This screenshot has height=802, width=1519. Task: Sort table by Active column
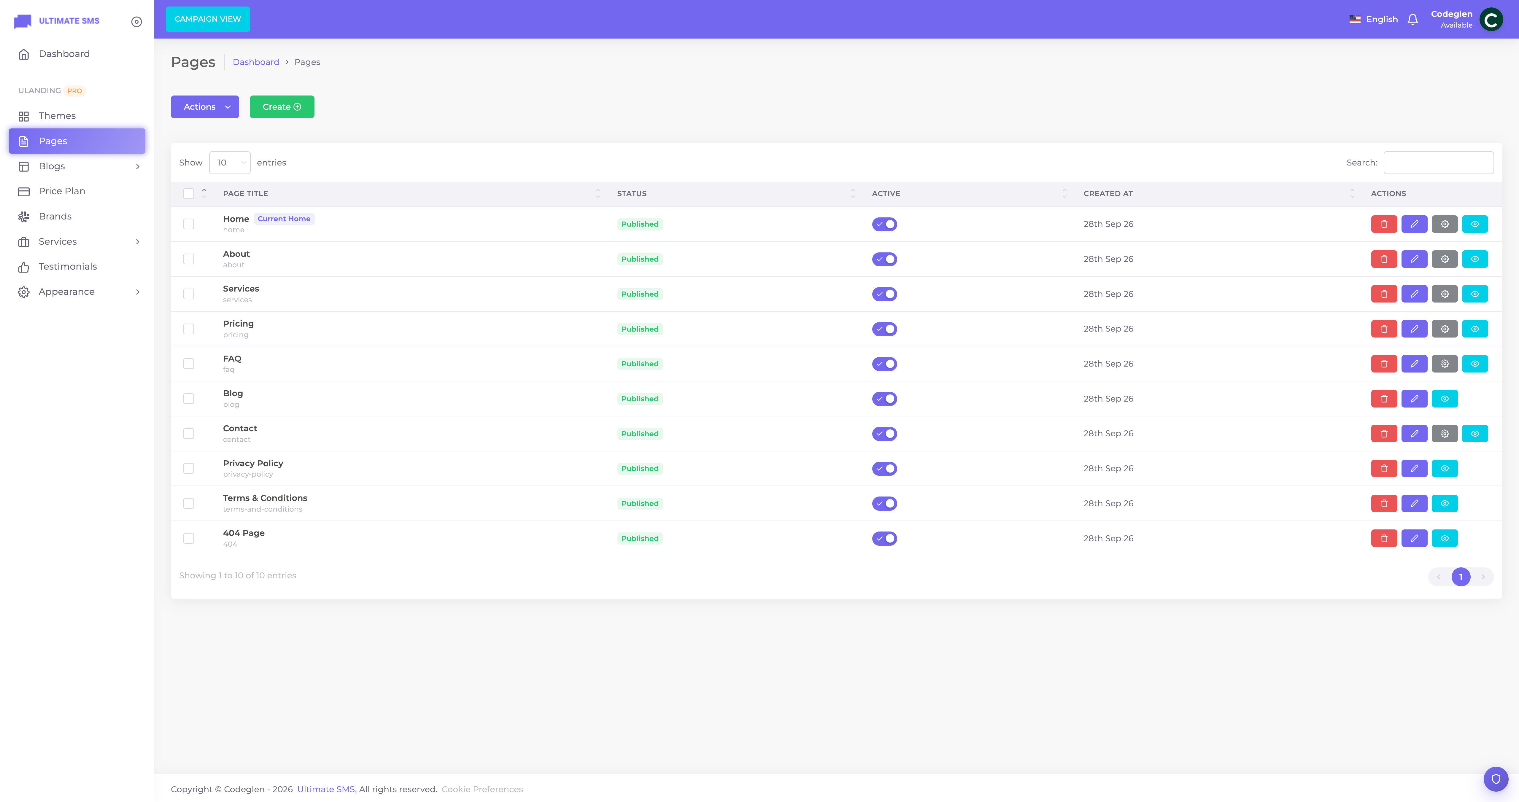(970, 193)
